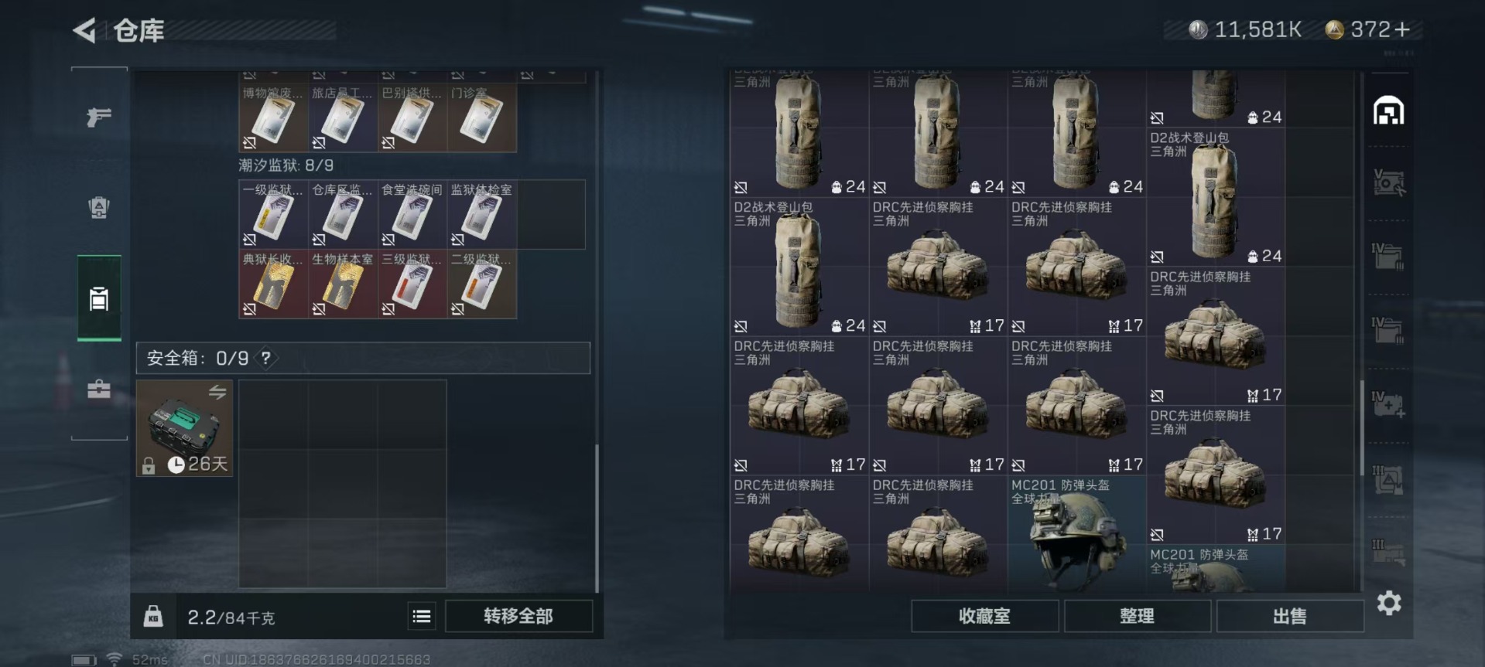Click the 出售 sell button
This screenshot has height=667, width=1485.
(1289, 616)
